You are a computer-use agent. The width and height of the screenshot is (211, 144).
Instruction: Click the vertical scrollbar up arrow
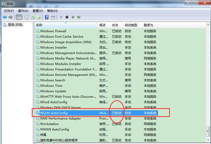pyautogui.click(x=208, y=25)
